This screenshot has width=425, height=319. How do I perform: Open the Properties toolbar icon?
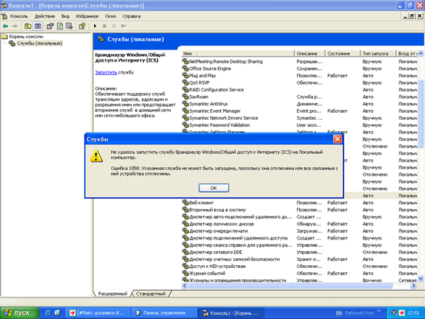[x=50, y=26]
